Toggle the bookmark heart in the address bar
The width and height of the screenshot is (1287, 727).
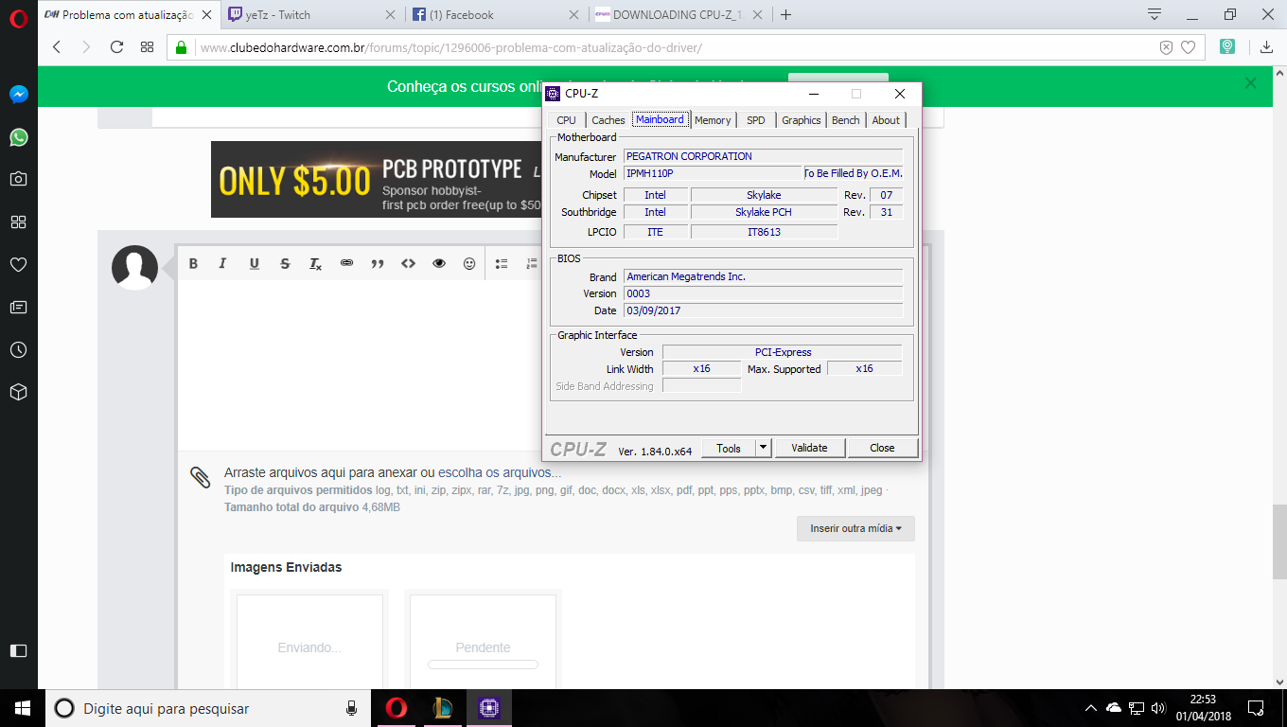[1189, 46]
